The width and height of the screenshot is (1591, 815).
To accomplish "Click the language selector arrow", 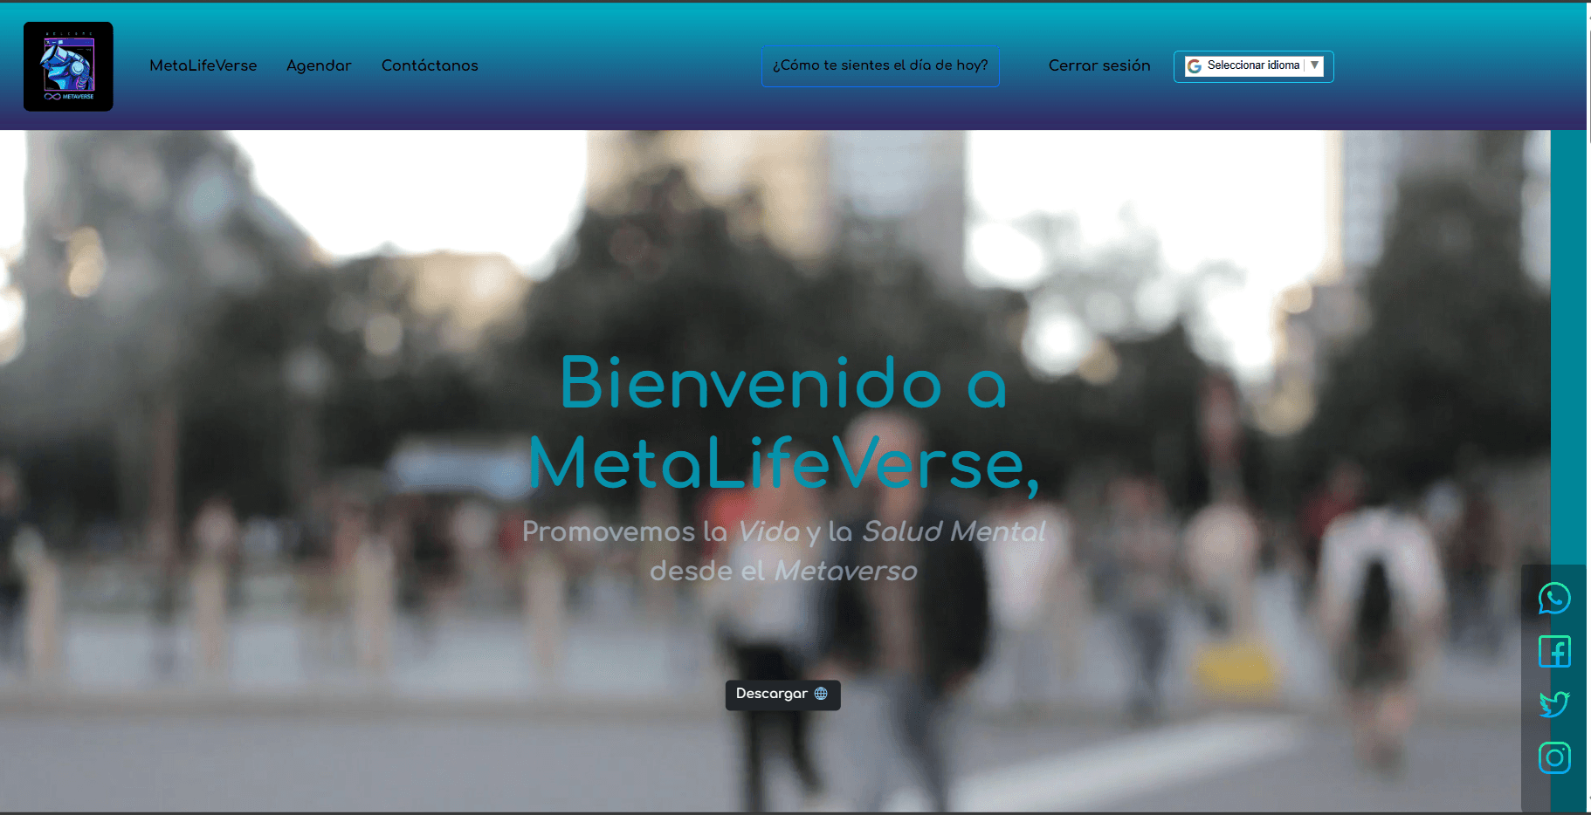I will [1315, 65].
